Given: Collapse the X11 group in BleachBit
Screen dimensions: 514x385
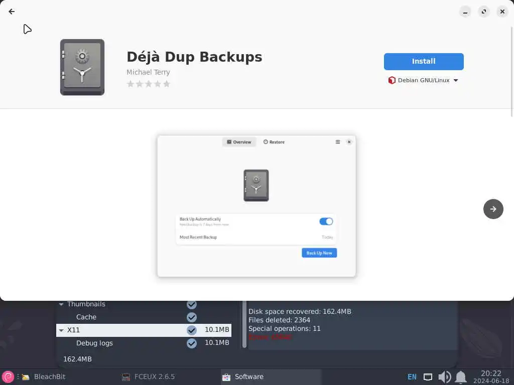Looking at the screenshot, I should [61, 330].
